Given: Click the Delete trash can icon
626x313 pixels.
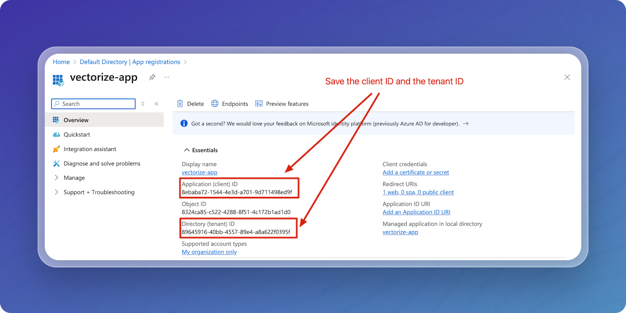Looking at the screenshot, I should (180, 104).
